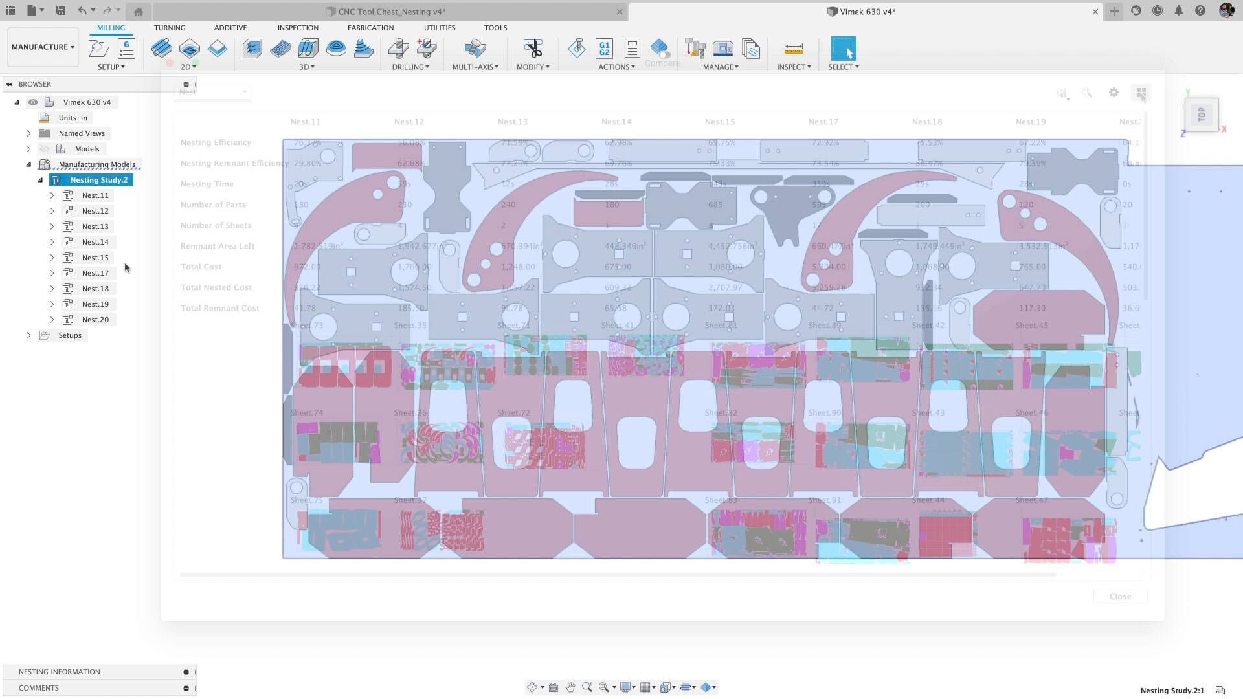Viewport: 1243px width, 699px height.
Task: Click the Post Process G1G2 icon
Action: pos(605,48)
